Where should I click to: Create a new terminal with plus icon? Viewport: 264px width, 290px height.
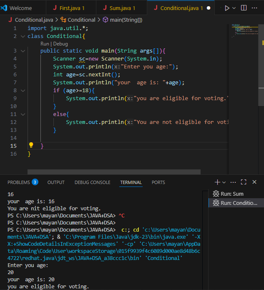coord(217,182)
